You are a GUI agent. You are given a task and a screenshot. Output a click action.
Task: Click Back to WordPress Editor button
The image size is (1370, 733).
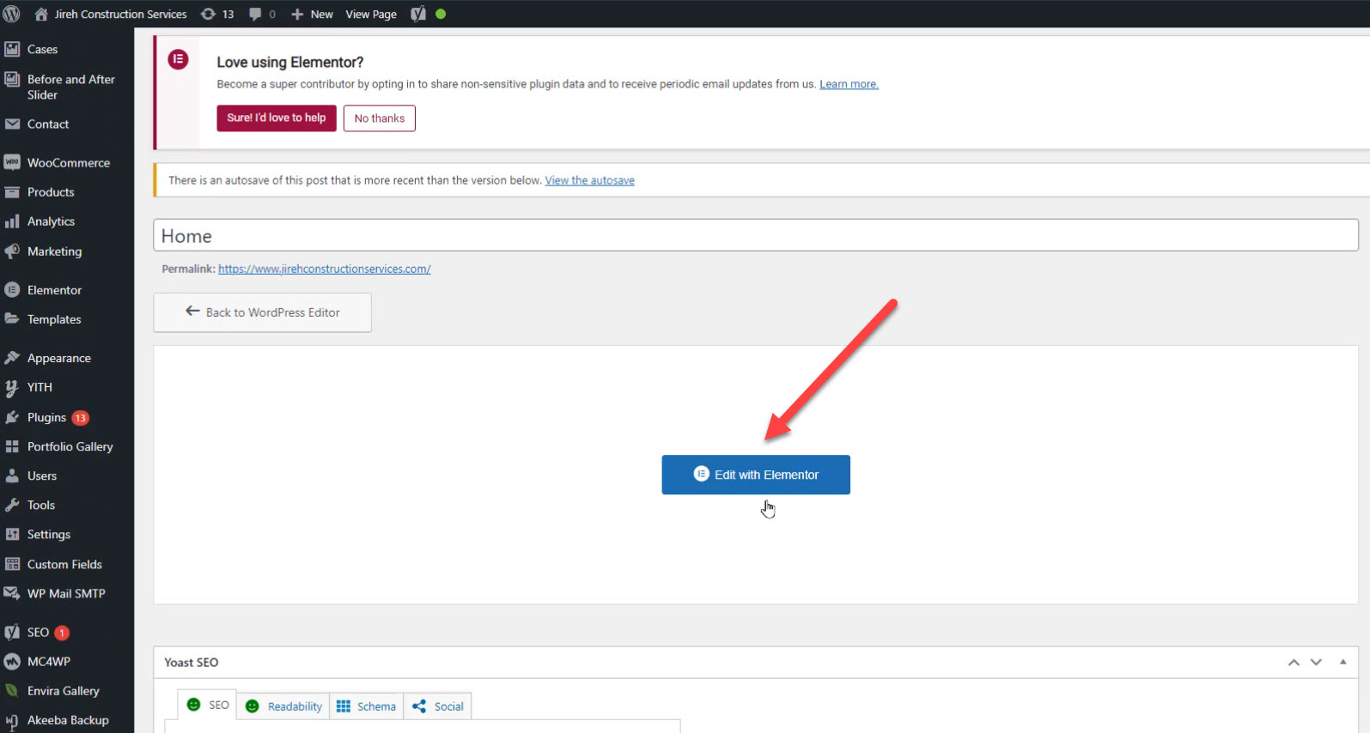262,312
